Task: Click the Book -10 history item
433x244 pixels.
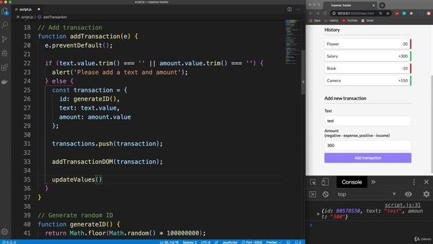Action: [x=368, y=68]
